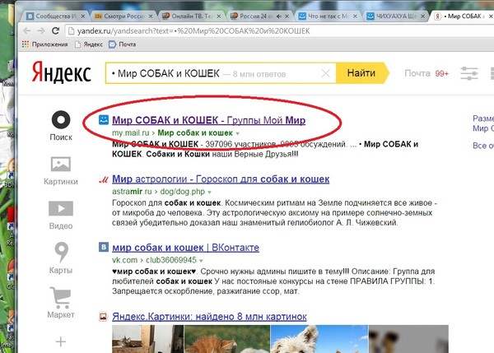Open Мир СОБАК и КОШЕК Группы link
The height and width of the screenshot is (353, 494).
click(x=208, y=120)
